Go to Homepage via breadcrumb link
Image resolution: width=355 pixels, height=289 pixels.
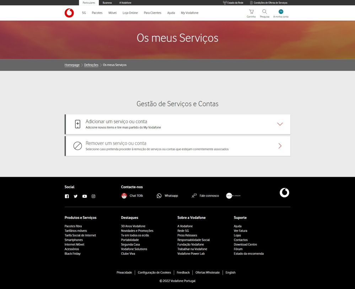72,65
